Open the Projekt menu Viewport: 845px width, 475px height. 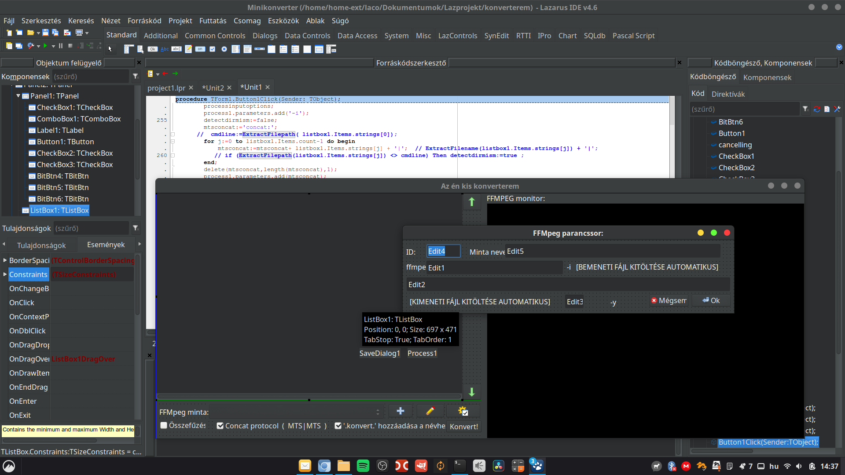click(x=180, y=21)
